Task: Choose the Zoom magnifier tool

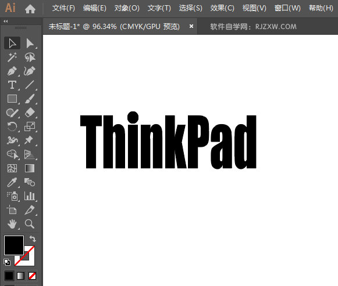Action: point(30,224)
